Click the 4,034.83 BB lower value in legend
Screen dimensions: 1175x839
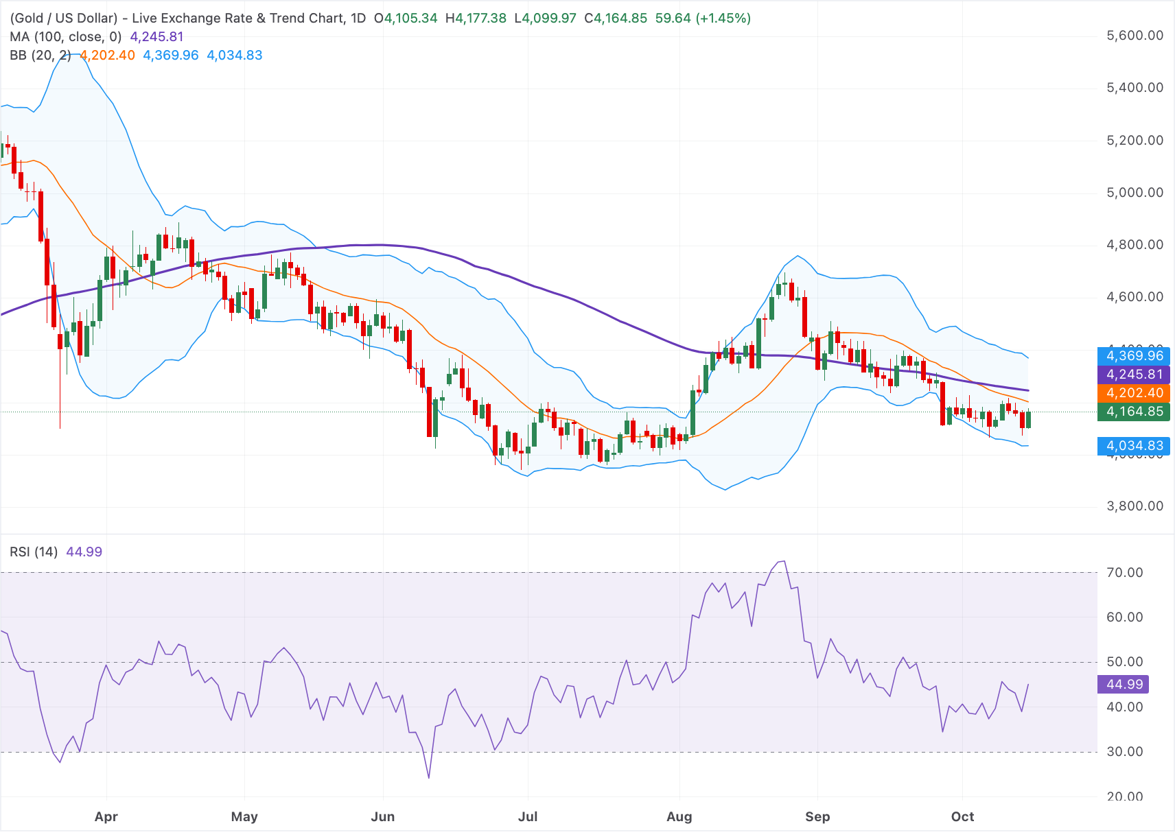click(x=234, y=55)
